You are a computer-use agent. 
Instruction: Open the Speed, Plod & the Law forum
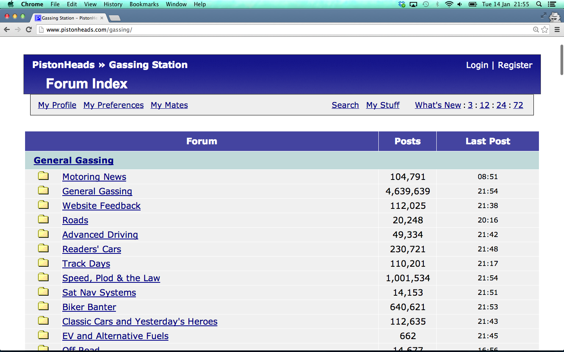point(111,278)
